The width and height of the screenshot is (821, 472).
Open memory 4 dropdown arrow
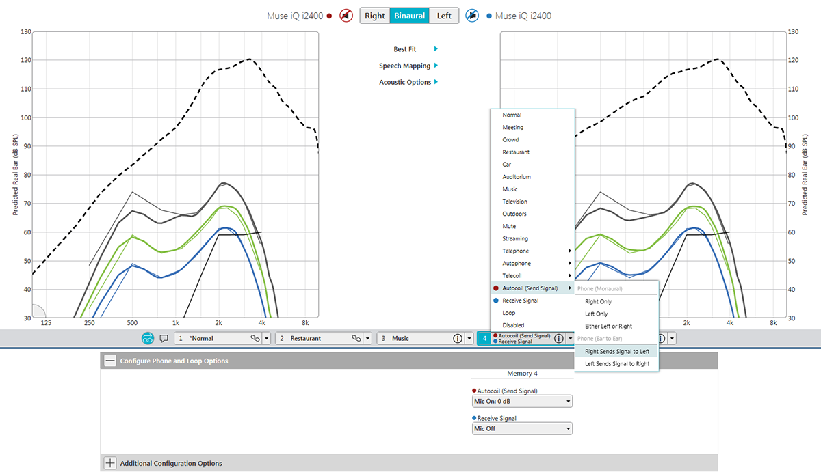[571, 338]
